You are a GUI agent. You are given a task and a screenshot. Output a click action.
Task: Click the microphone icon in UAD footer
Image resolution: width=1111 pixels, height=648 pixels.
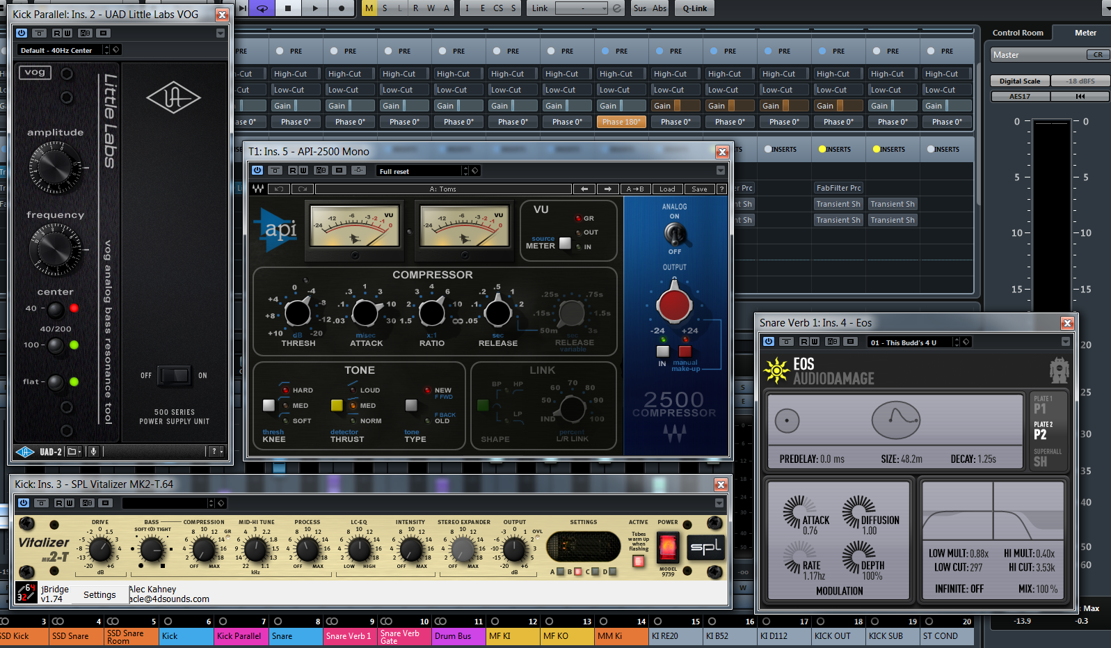(x=93, y=452)
